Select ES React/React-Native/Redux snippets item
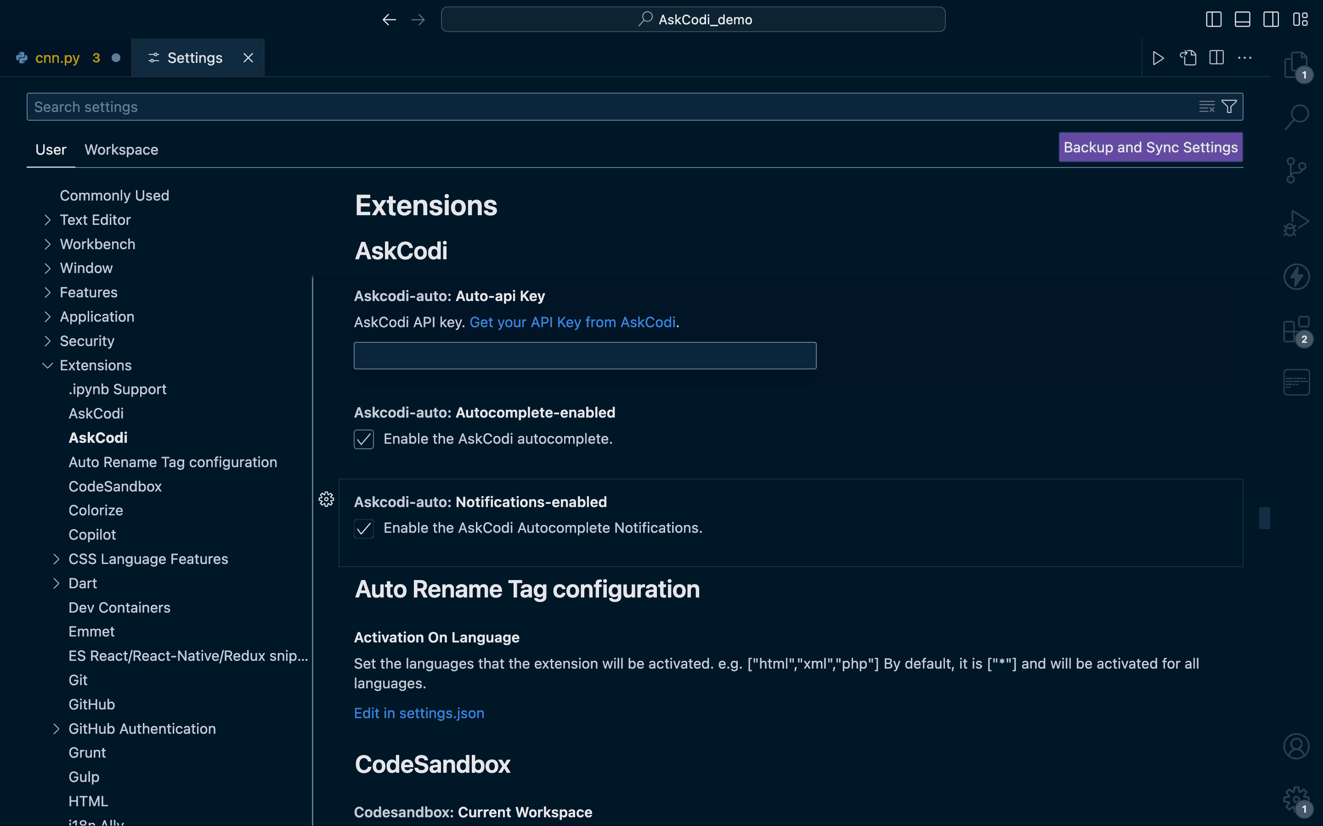 click(188, 656)
